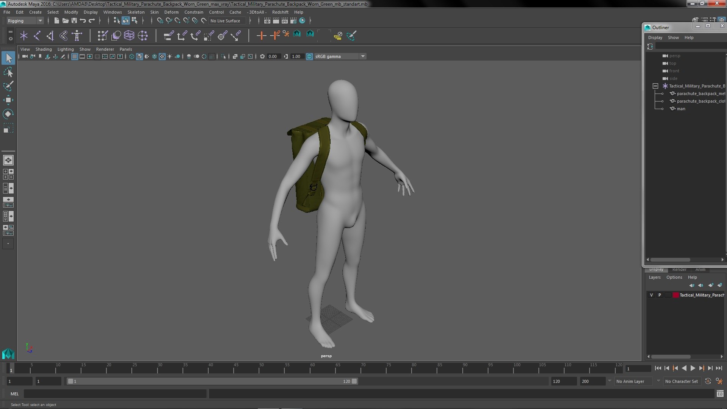Click the Create Joint shelf icon
The height and width of the screenshot is (409, 727).
[37, 36]
